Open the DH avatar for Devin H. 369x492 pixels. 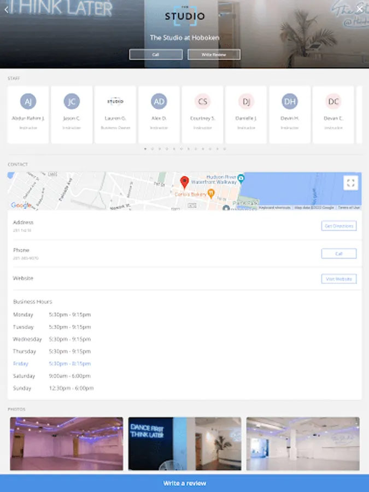point(290,101)
